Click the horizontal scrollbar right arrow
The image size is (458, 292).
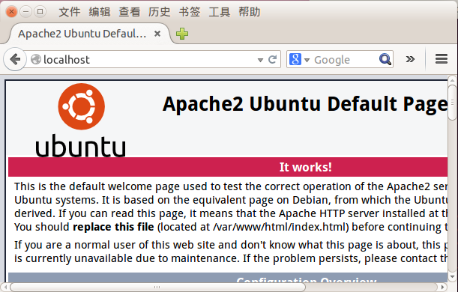(x=443, y=287)
